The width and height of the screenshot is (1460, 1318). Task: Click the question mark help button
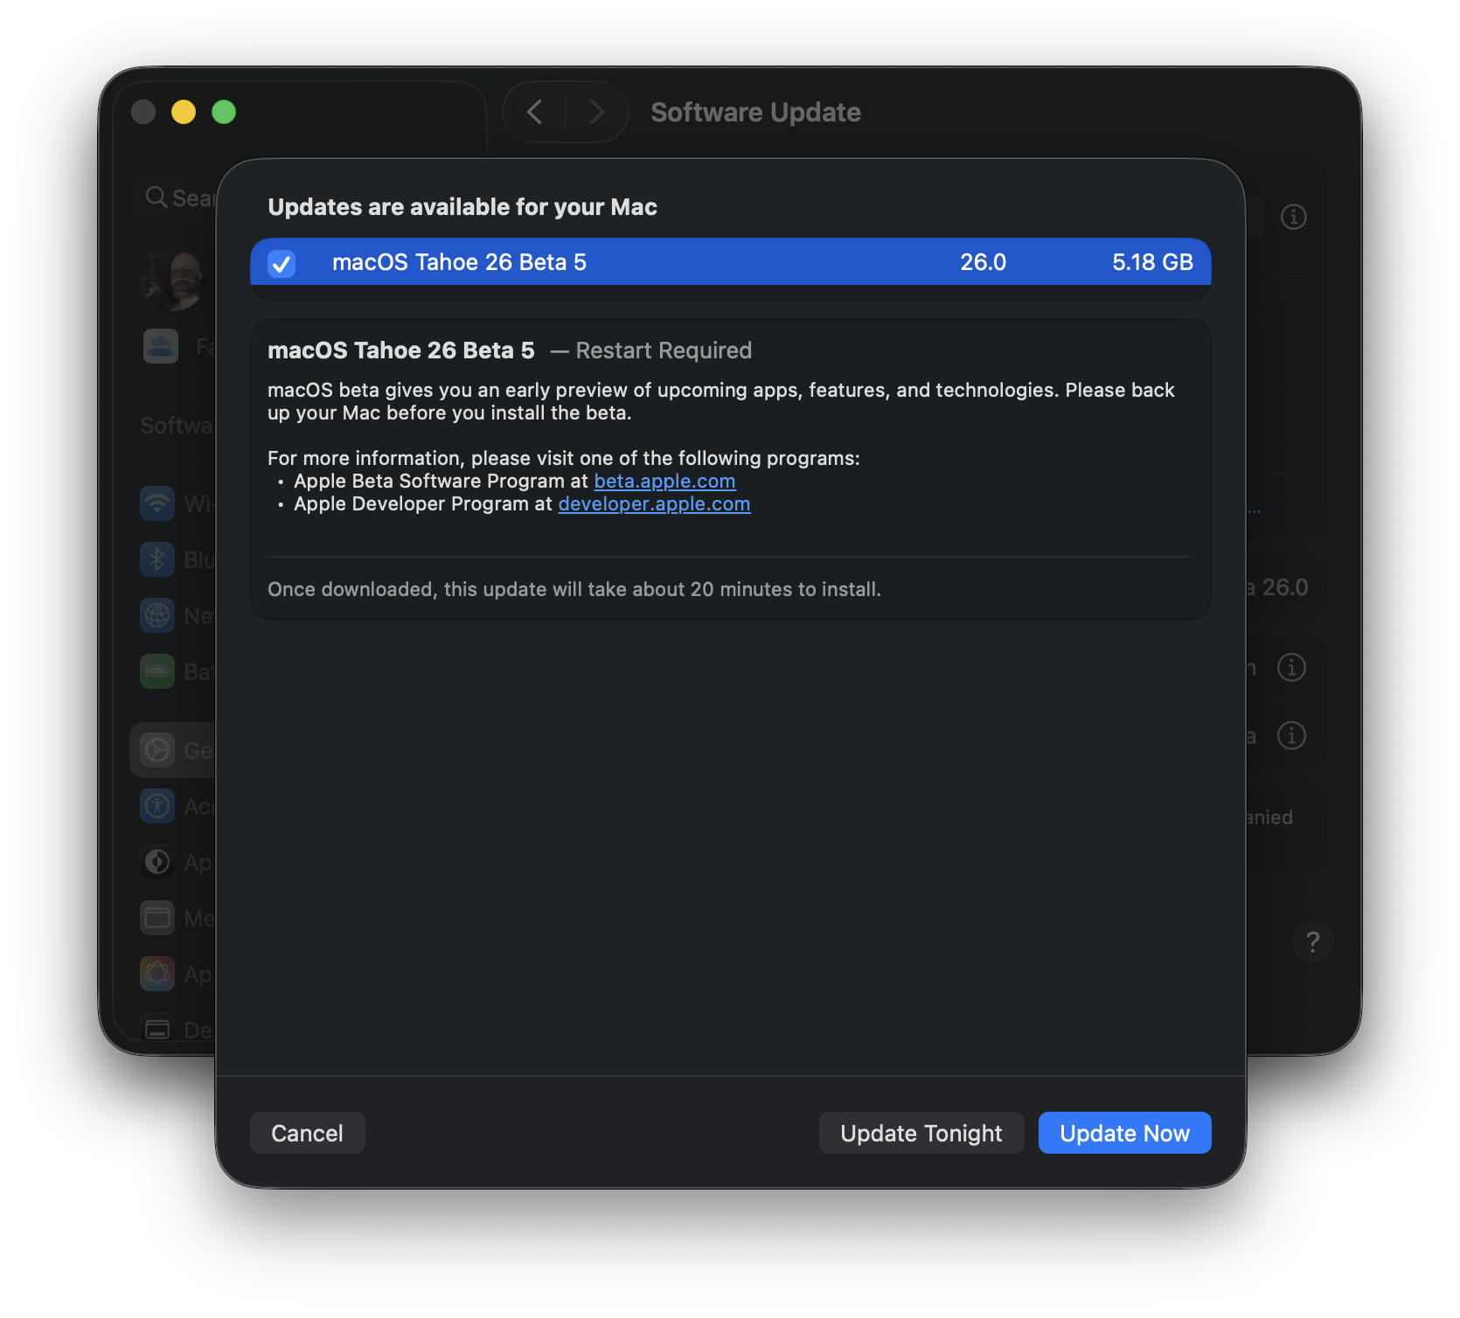tap(1312, 941)
